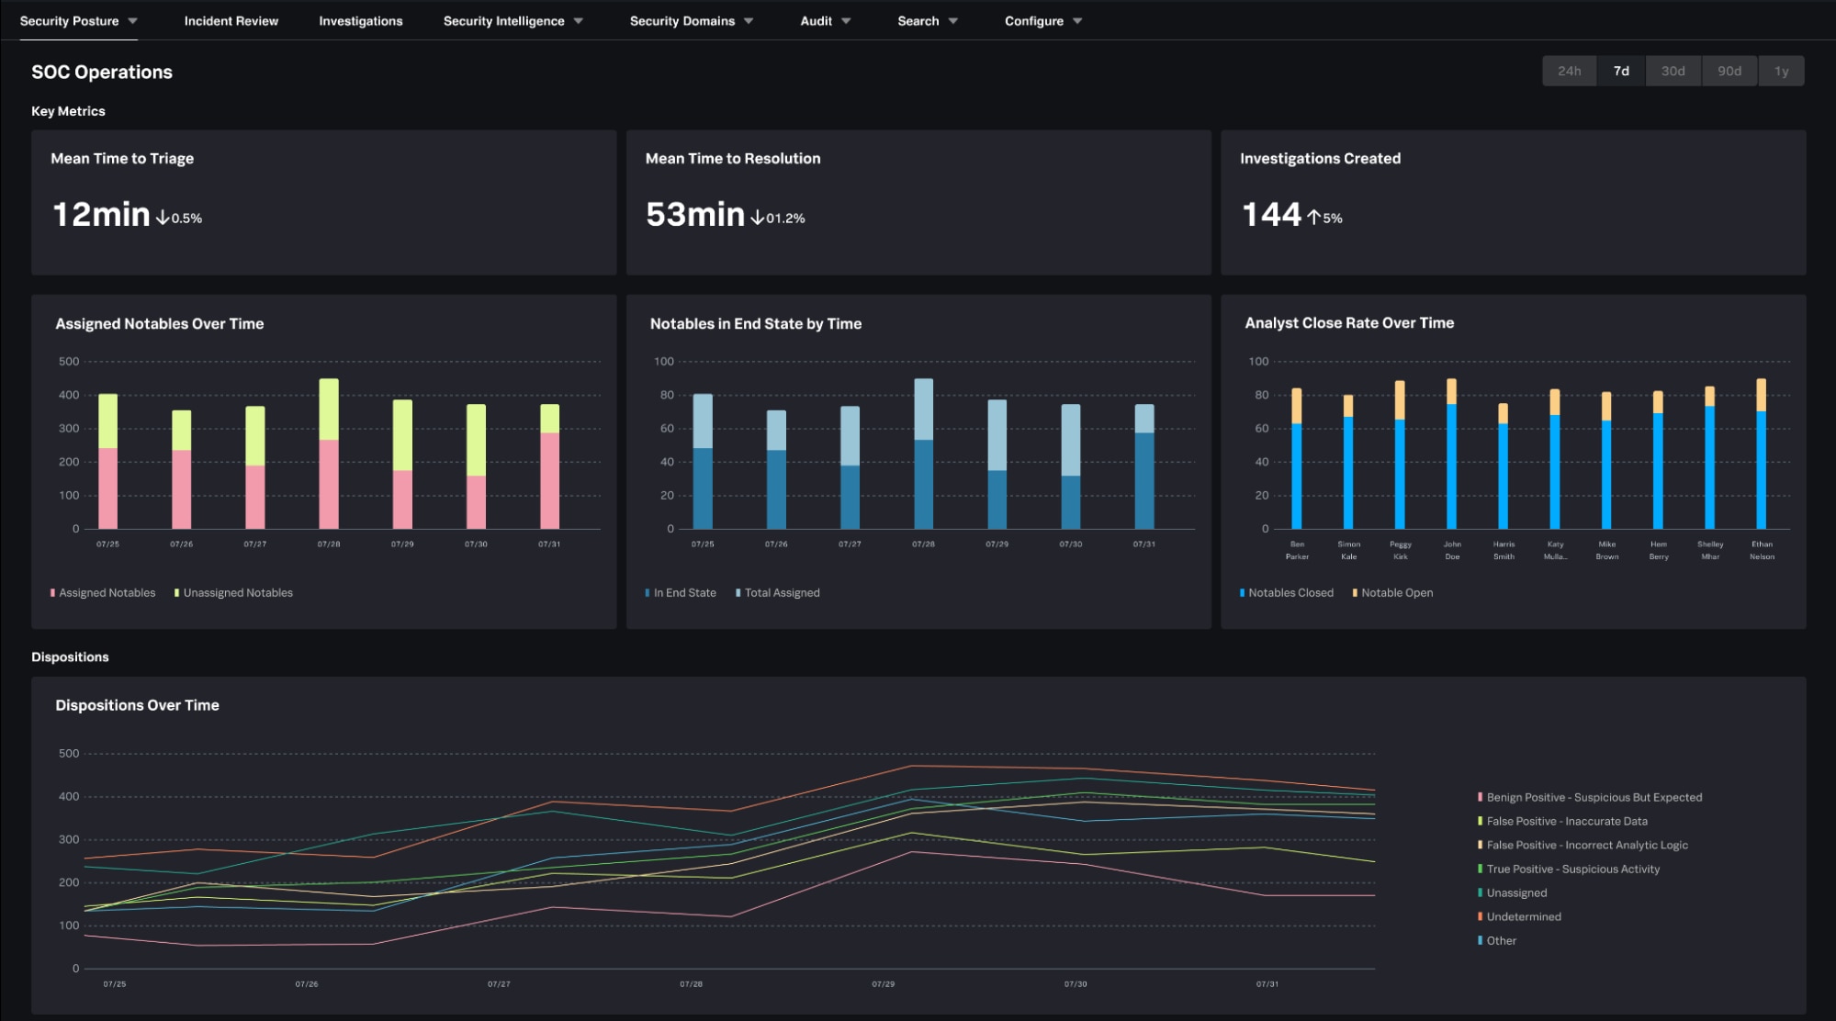Click the Key Metrics section heading

pos(68,111)
